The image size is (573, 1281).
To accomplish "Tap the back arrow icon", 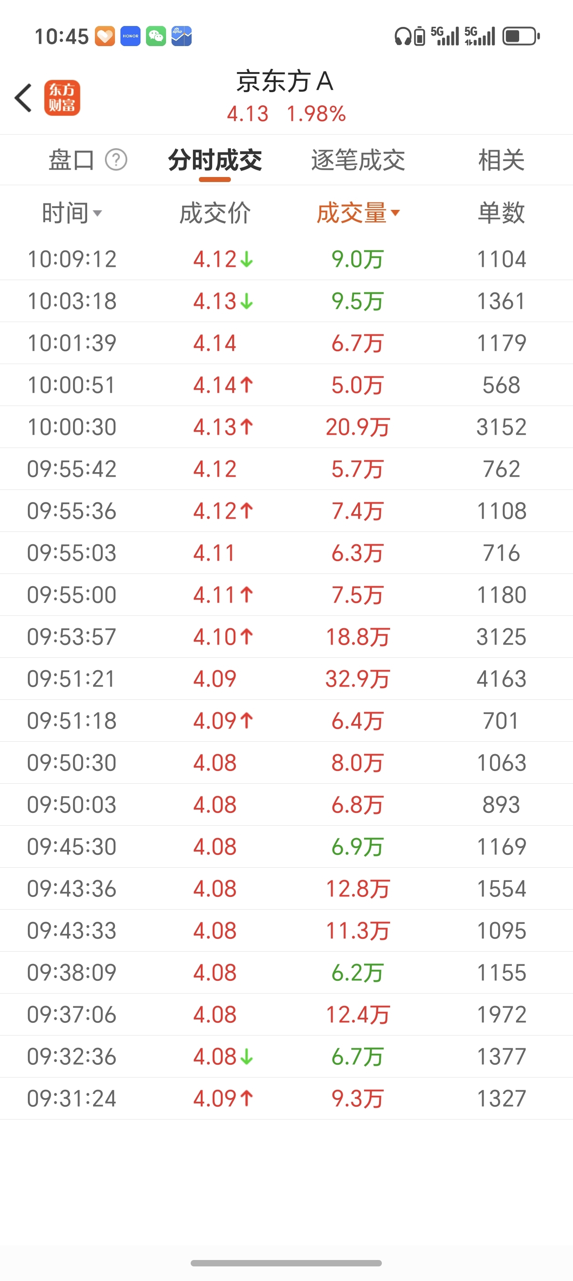I will point(23,98).
